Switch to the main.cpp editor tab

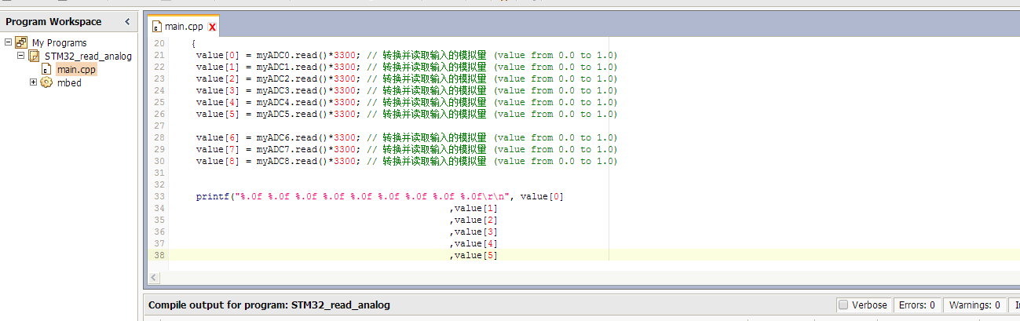(185, 27)
